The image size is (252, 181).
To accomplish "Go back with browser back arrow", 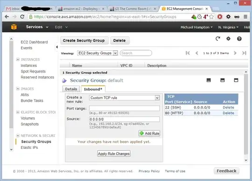I will point(7,17).
